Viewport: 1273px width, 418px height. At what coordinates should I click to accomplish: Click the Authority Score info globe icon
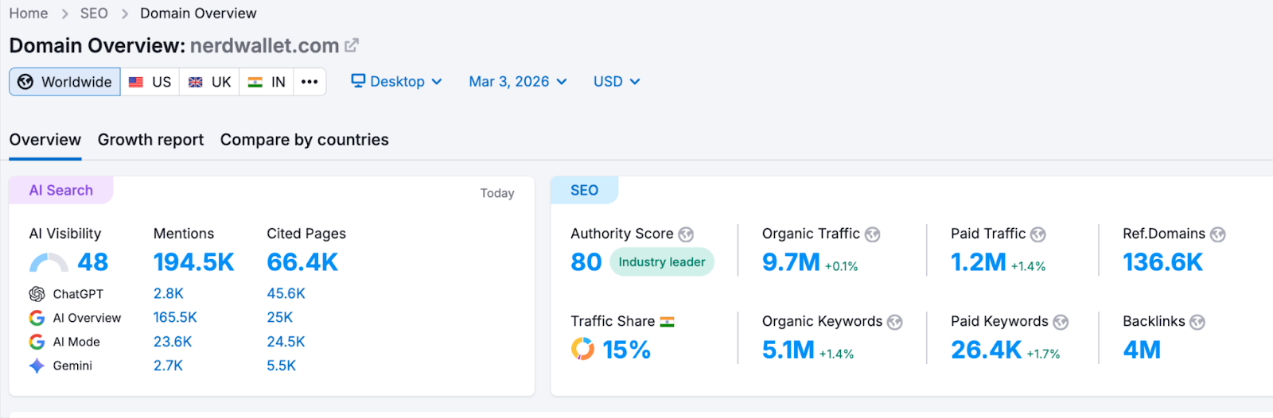(x=686, y=234)
